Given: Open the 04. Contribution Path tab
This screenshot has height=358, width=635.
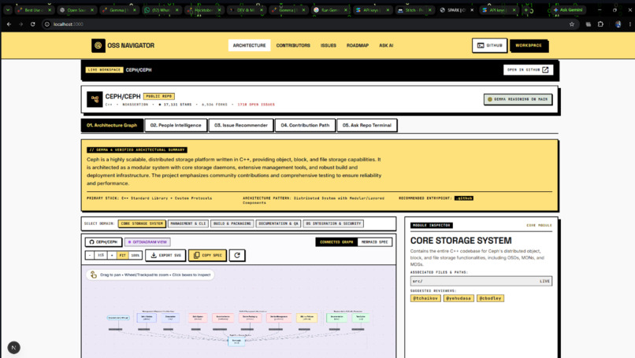Looking at the screenshot, I should [x=305, y=125].
